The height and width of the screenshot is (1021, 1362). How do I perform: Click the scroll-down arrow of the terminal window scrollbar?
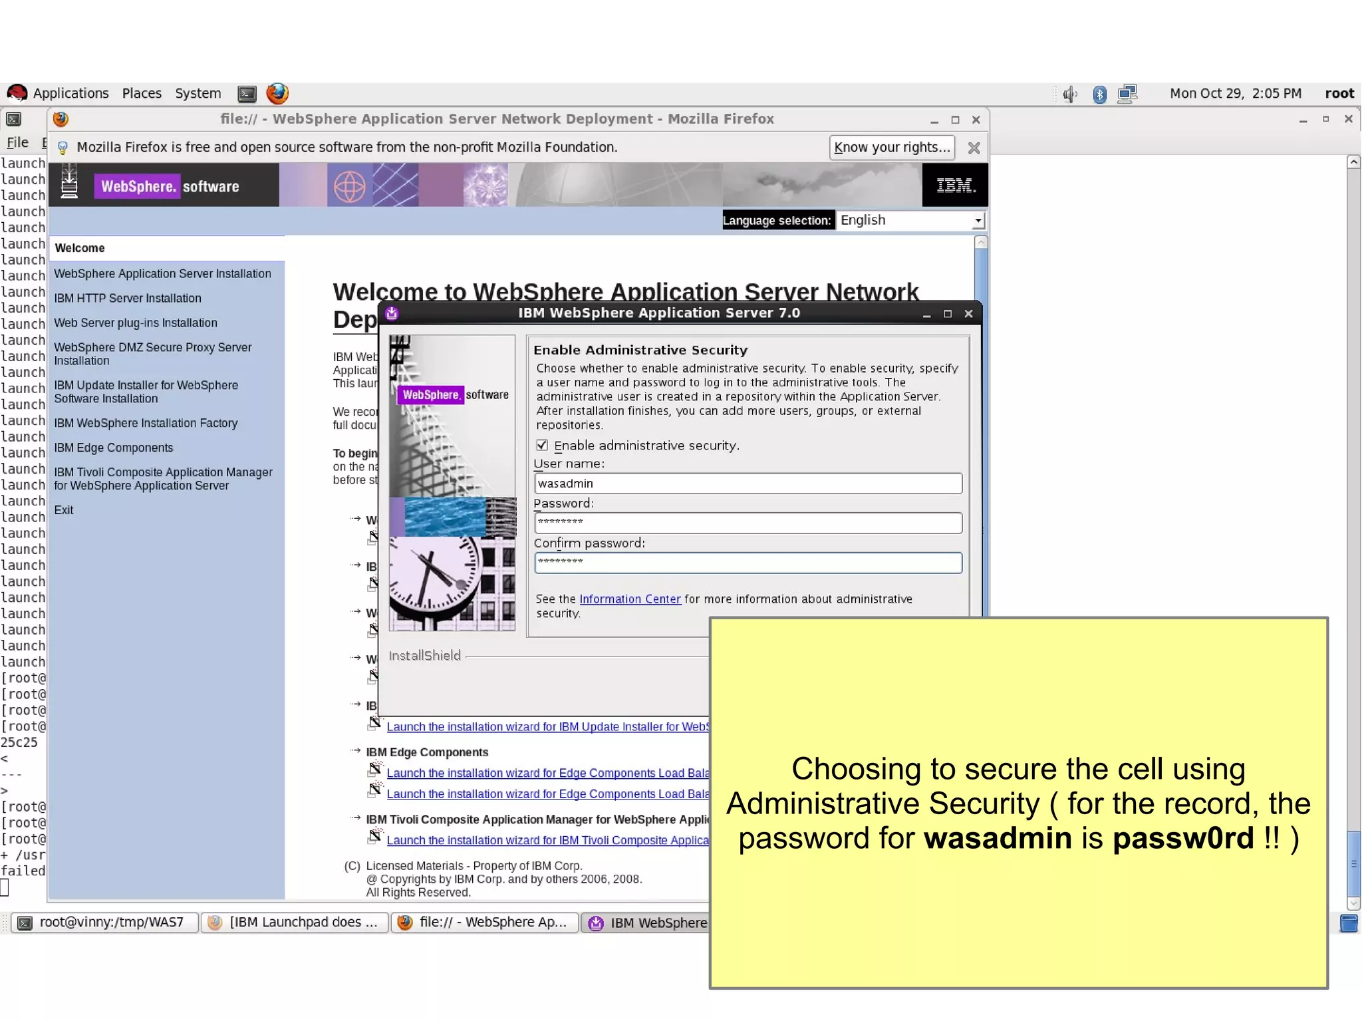pos(1353,903)
